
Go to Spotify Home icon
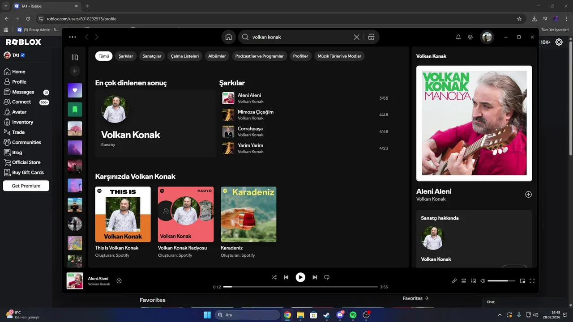[x=228, y=37]
